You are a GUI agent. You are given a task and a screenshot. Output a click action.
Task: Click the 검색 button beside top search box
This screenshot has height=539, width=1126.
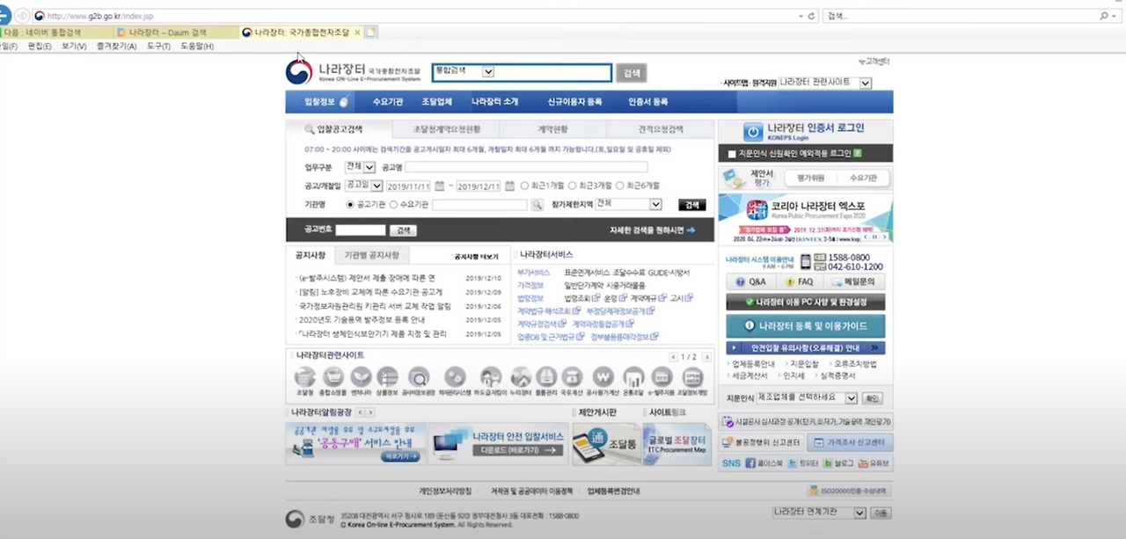pos(631,73)
